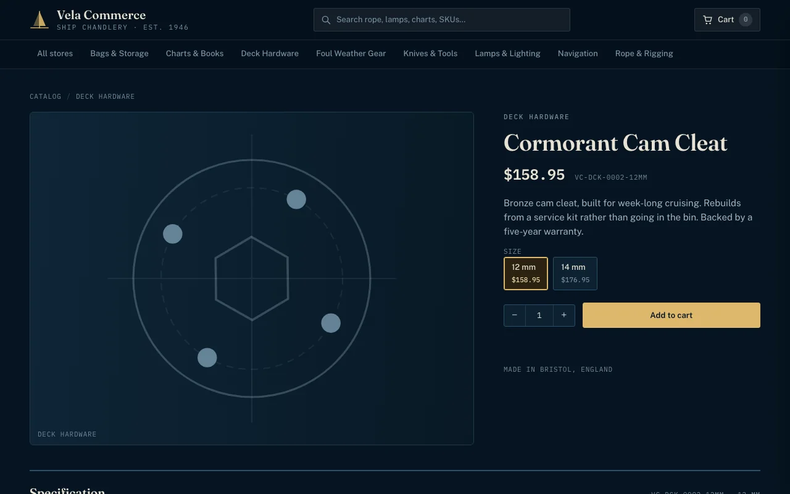Click the cam cleat product illustration
This screenshot has width=790, height=494.
coord(252,278)
